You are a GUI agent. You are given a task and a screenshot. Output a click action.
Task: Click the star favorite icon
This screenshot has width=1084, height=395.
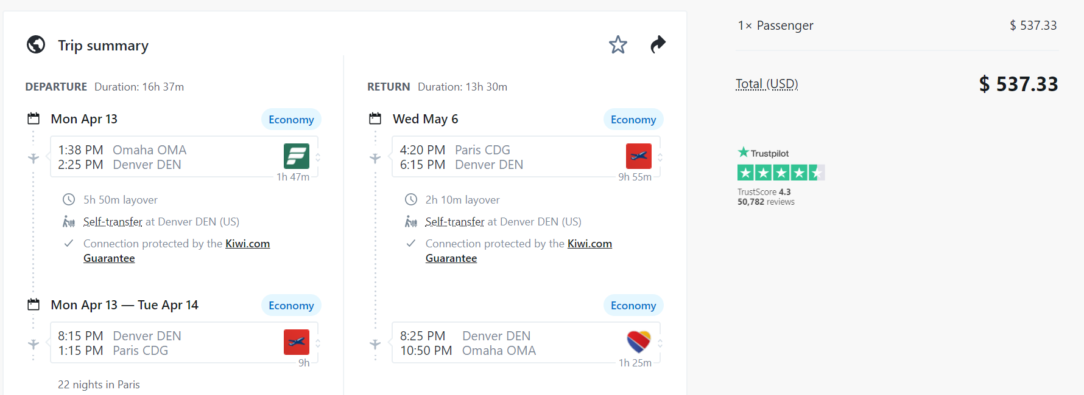click(618, 44)
